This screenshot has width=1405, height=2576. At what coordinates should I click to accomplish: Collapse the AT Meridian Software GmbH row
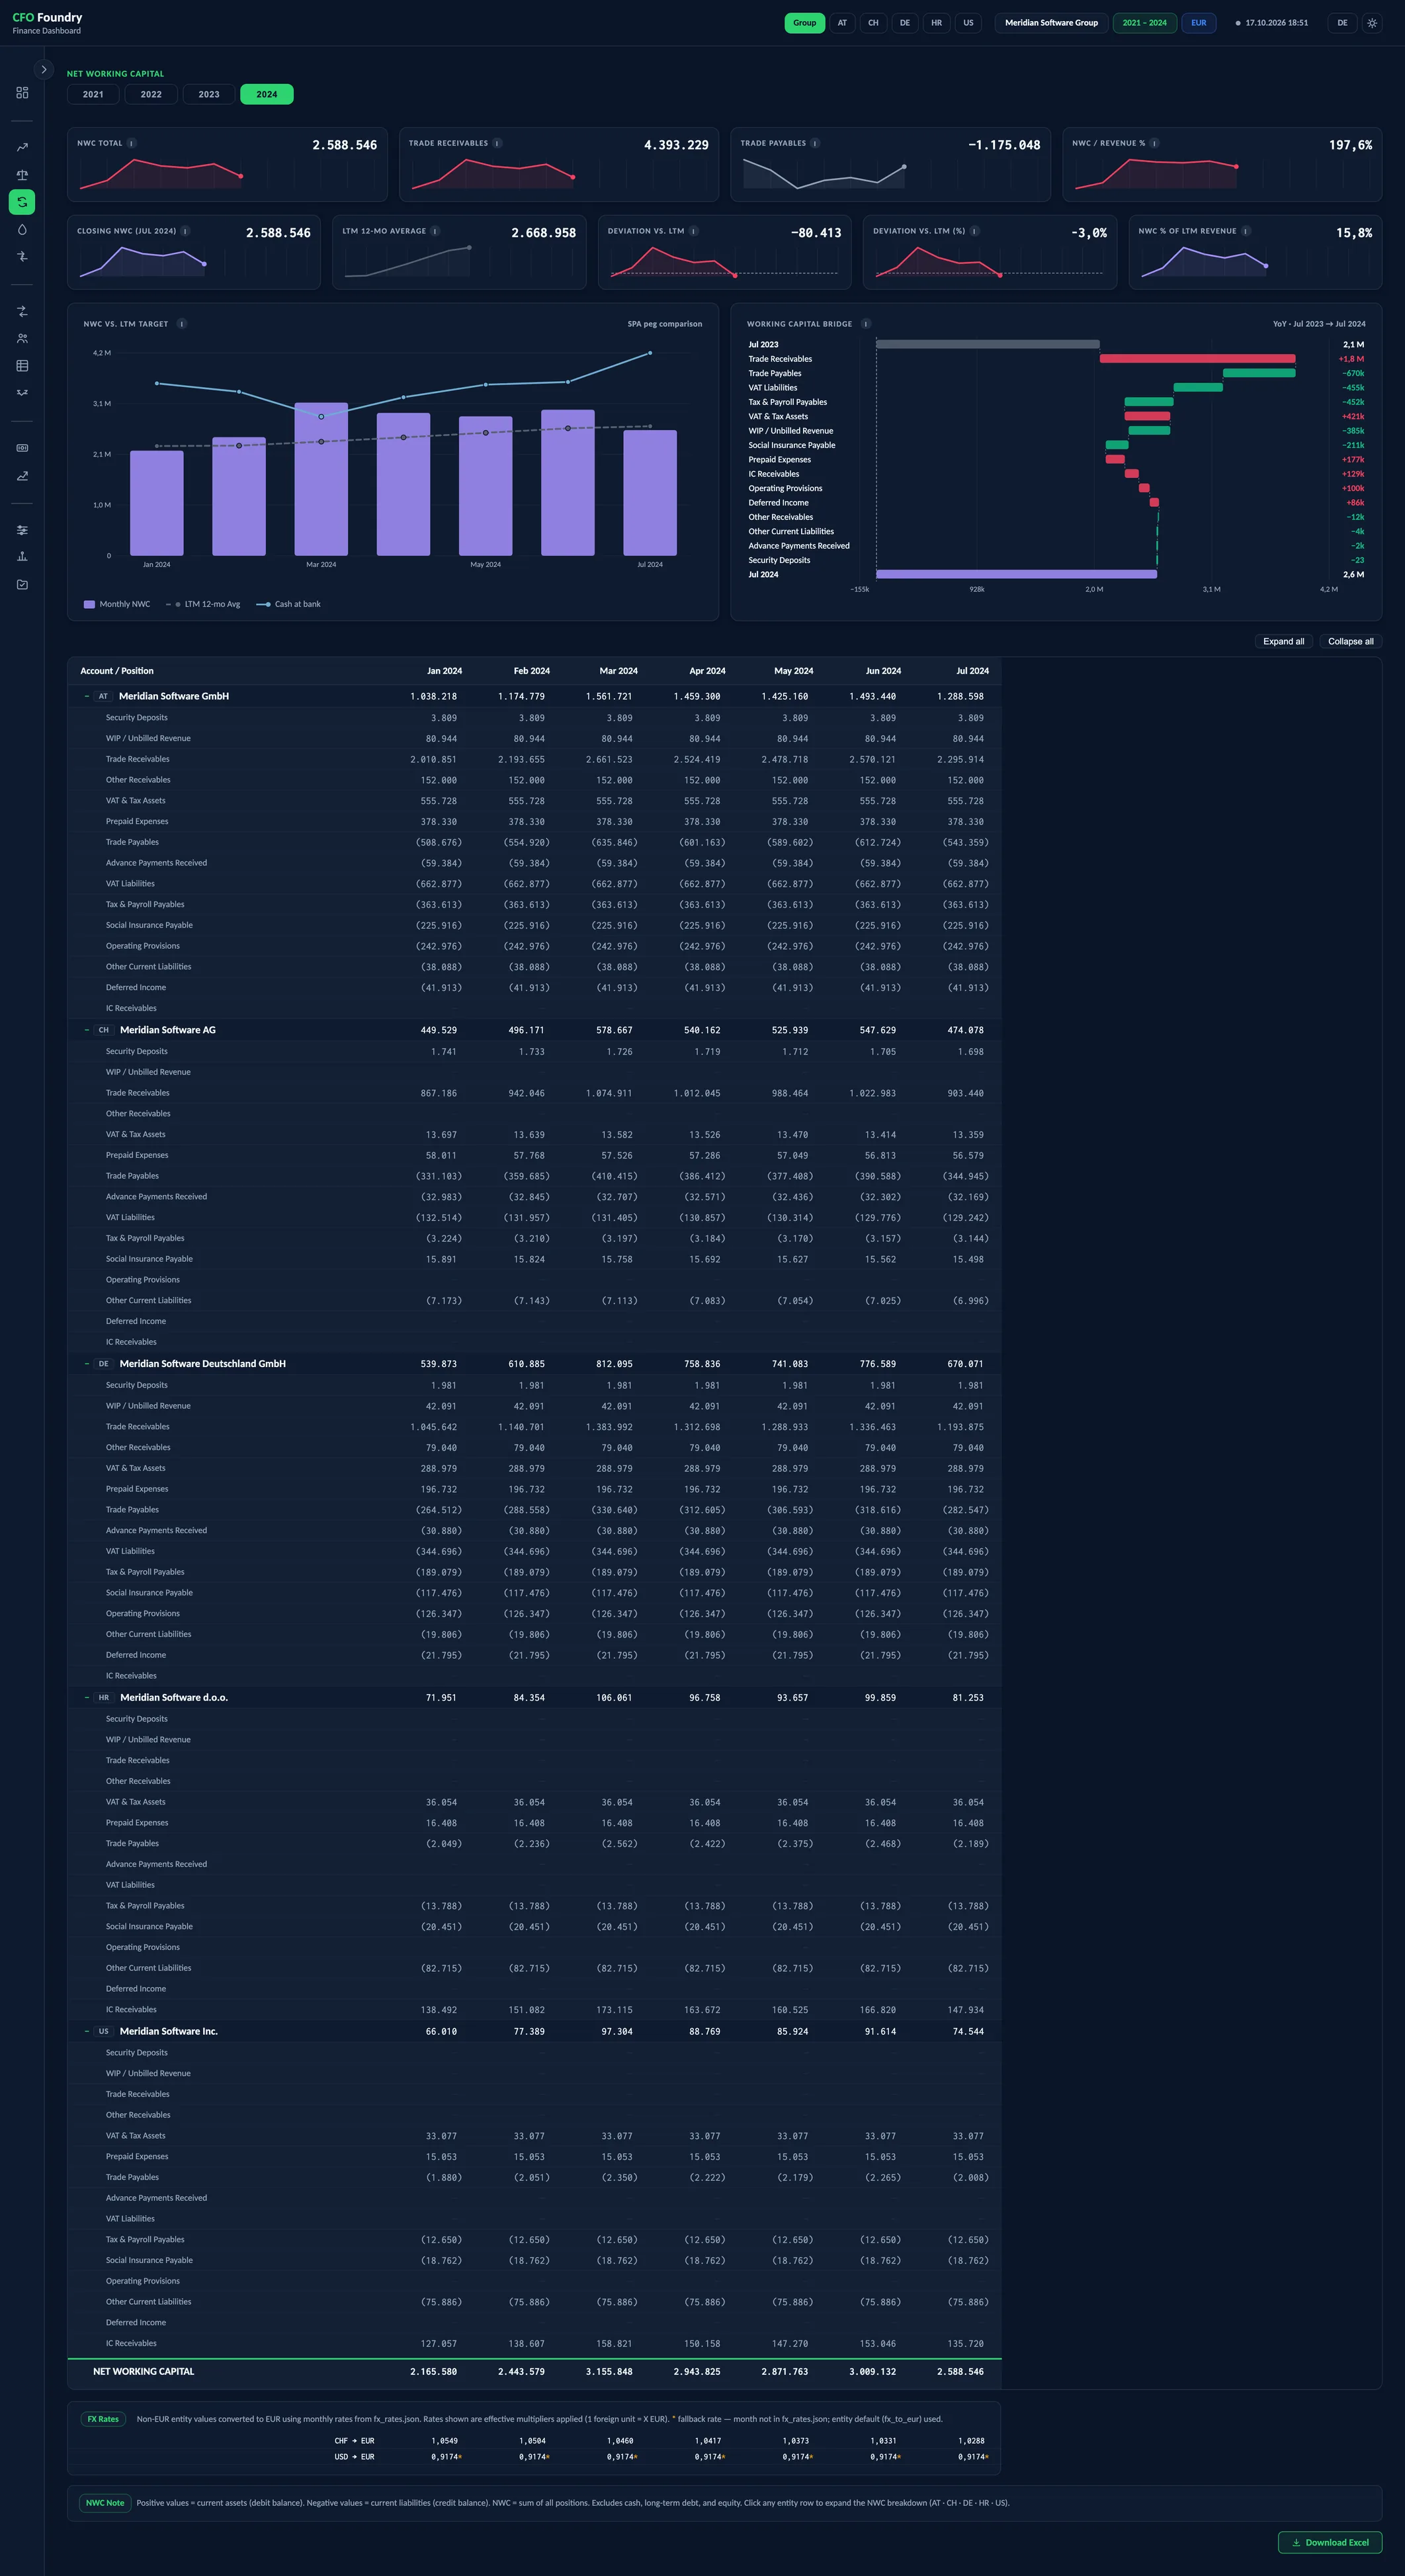(87, 696)
